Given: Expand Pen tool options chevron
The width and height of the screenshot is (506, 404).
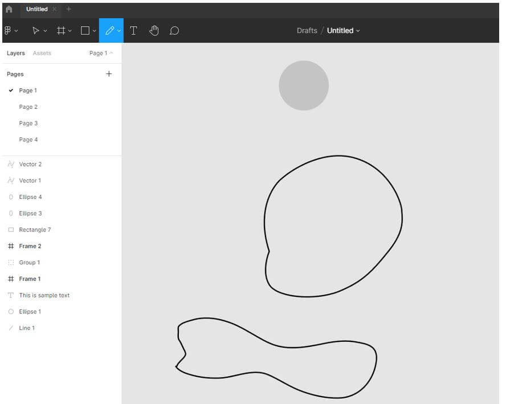Looking at the screenshot, I should coord(119,31).
